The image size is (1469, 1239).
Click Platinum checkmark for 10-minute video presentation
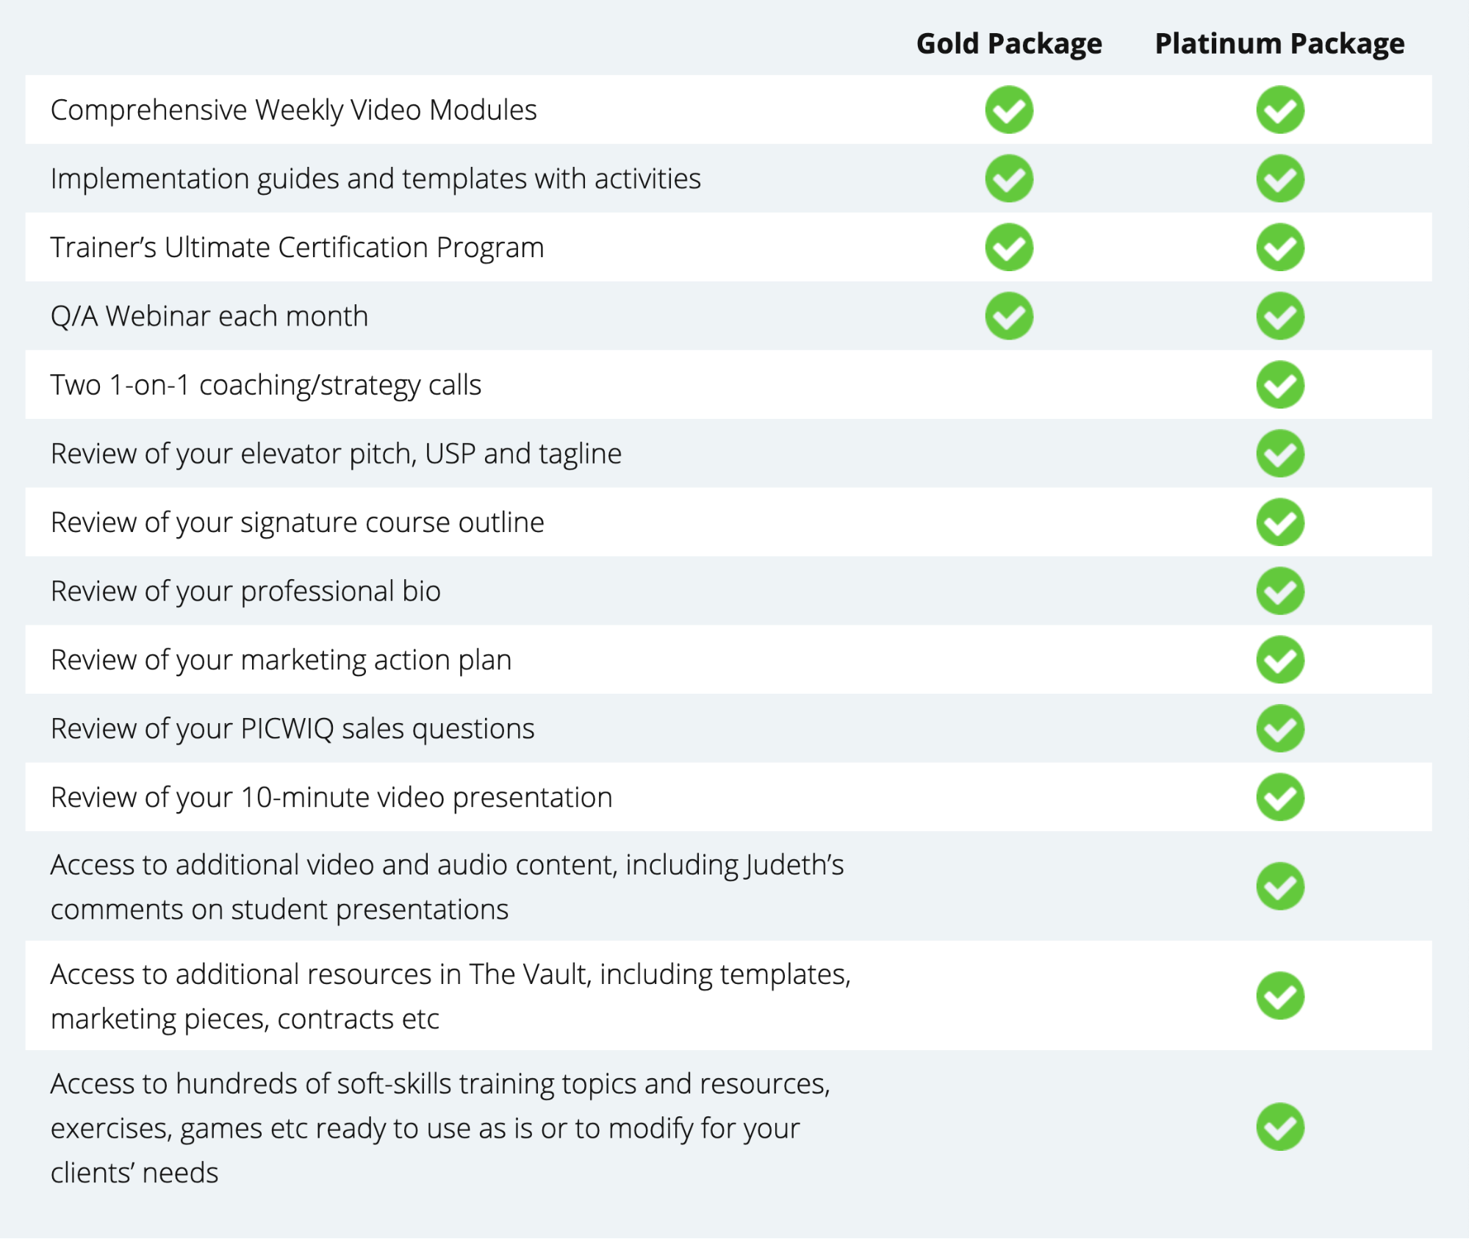1280,797
